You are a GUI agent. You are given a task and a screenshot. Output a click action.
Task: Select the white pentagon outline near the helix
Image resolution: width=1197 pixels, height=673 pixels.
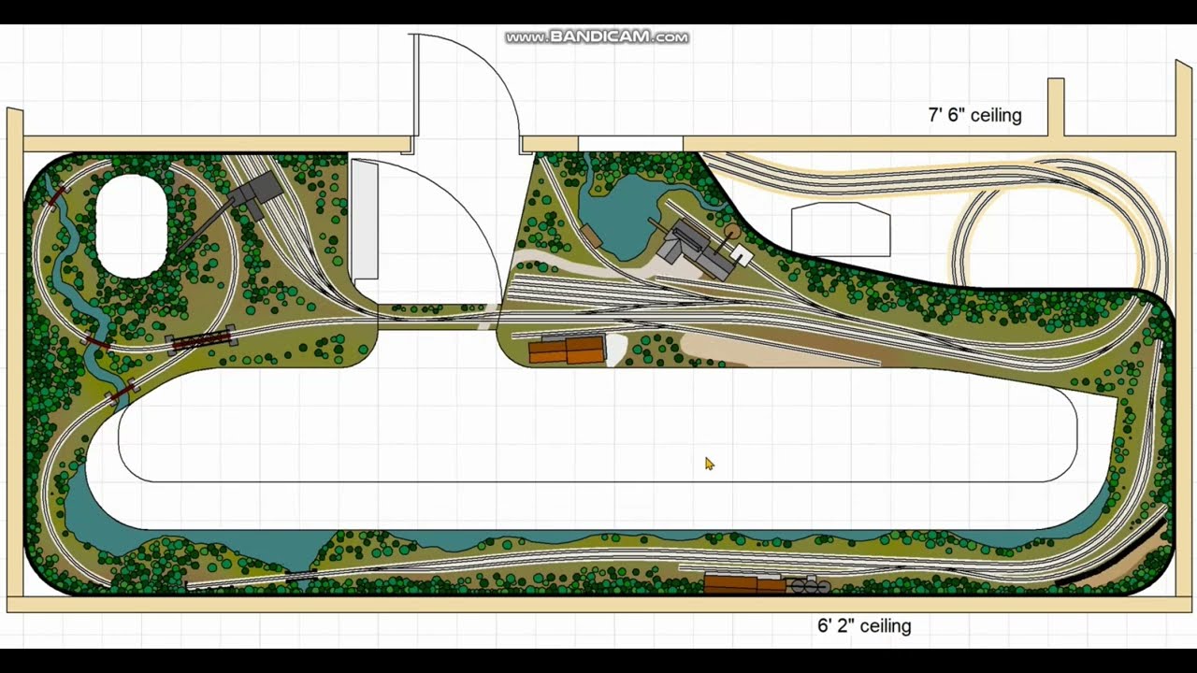click(841, 229)
